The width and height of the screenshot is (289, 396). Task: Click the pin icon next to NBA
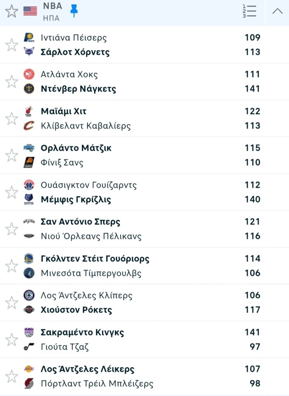74,11
